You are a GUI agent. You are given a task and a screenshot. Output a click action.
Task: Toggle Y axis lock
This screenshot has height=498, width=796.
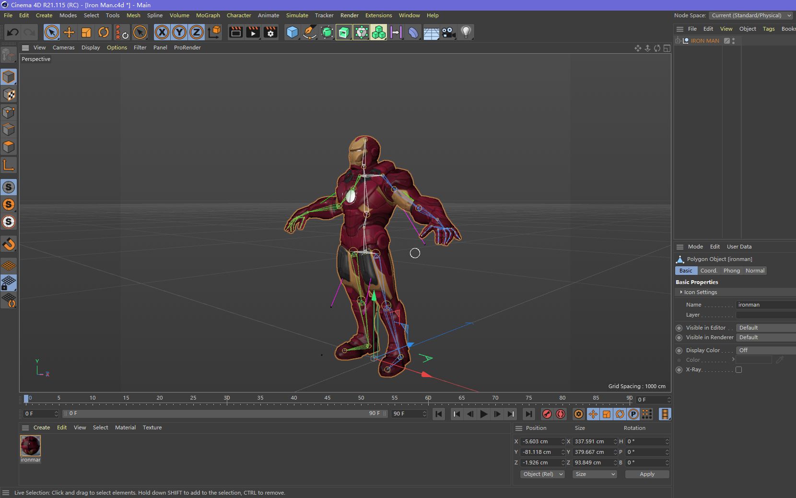(x=179, y=33)
